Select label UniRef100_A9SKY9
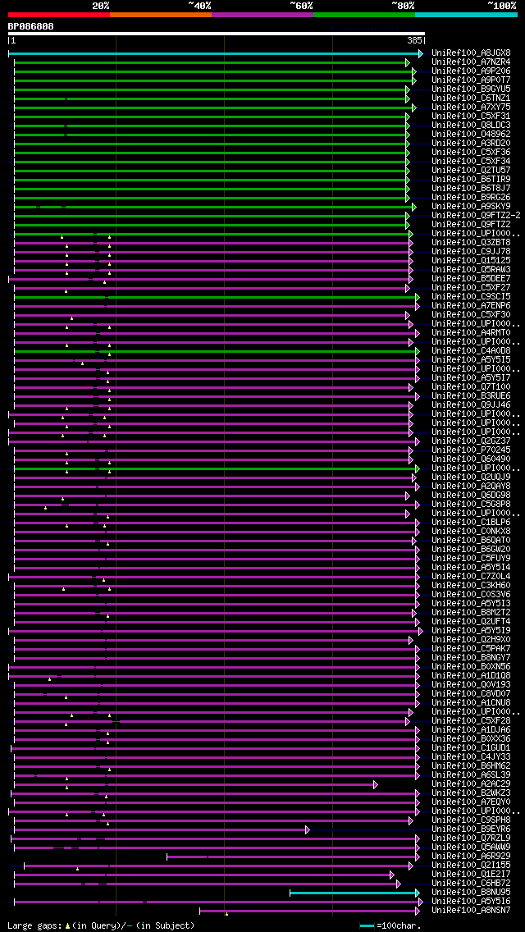Image resolution: width=525 pixels, height=932 pixels. click(471, 206)
